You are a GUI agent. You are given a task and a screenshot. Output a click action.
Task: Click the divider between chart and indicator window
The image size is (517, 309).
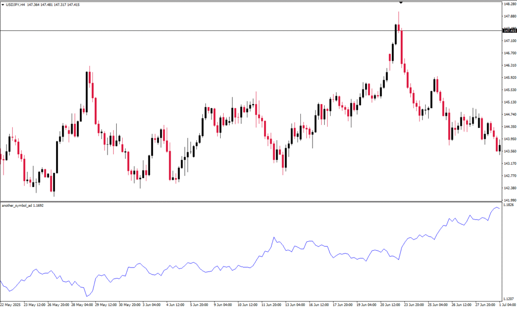coord(252,202)
